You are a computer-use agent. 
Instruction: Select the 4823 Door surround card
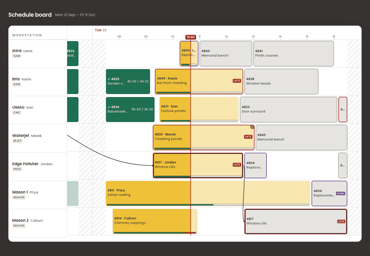point(289,110)
